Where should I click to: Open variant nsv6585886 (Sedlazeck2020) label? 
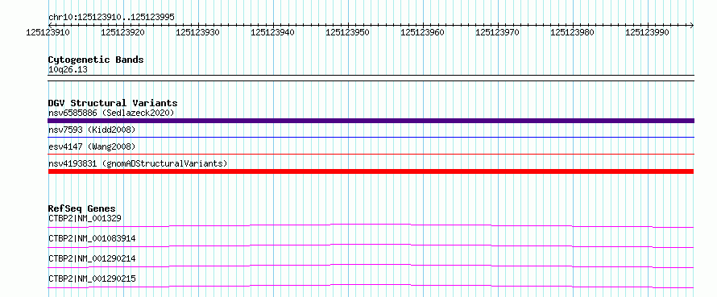coord(111,113)
